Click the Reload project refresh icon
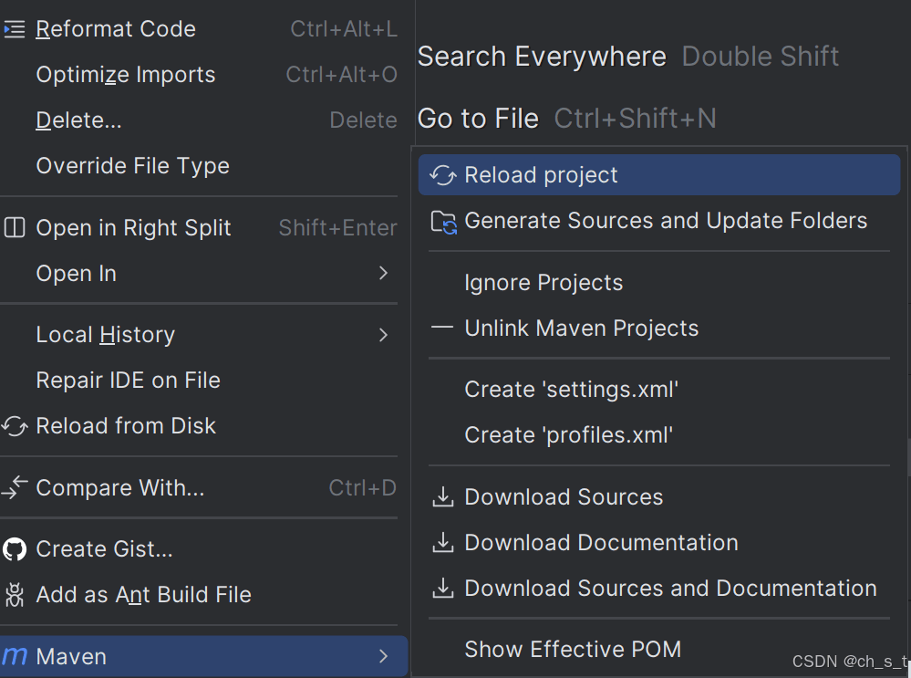 point(443,175)
